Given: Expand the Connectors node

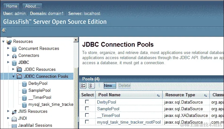Looking at the screenshot, I should pos(8,55).
